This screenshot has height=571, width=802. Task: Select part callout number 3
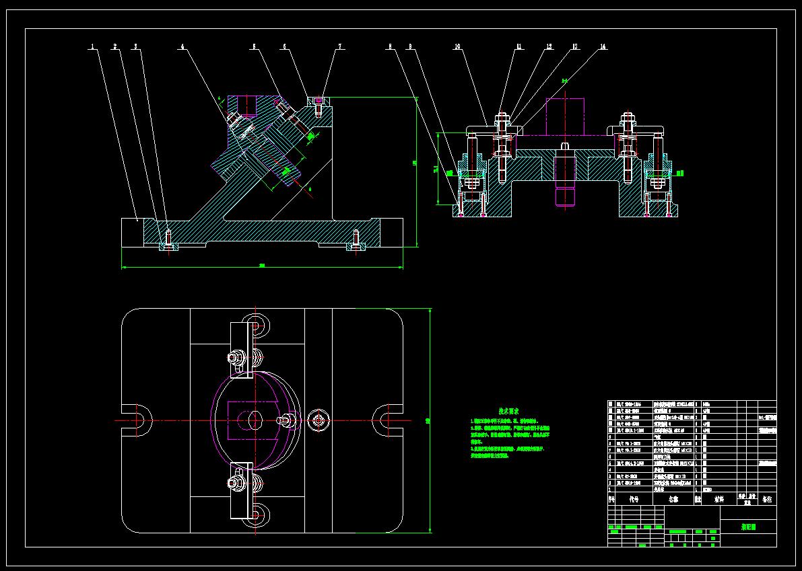pyautogui.click(x=135, y=46)
